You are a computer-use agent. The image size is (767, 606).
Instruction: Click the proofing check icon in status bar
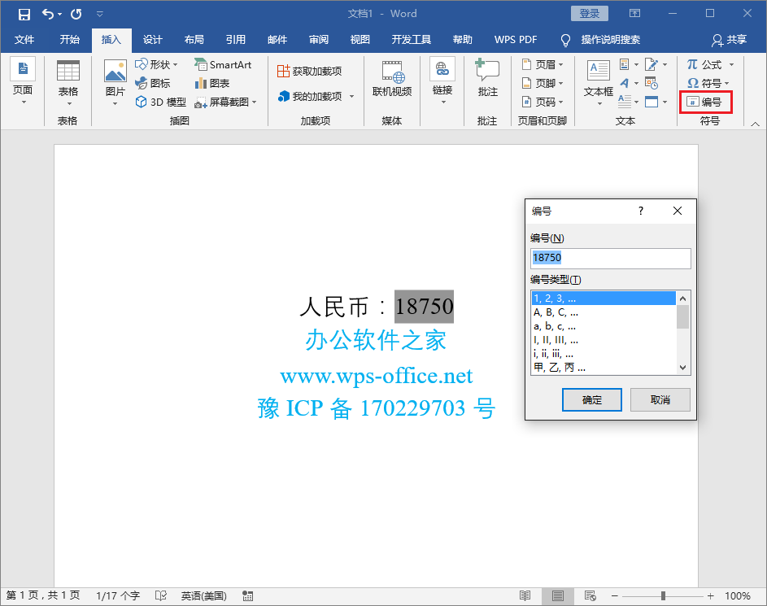point(160,595)
